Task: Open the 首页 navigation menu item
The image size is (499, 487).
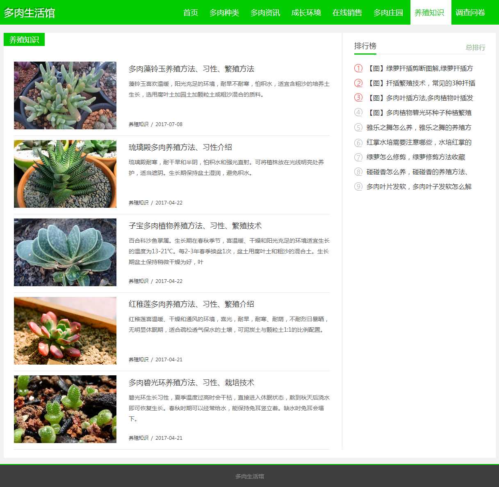Action: pyautogui.click(x=191, y=13)
